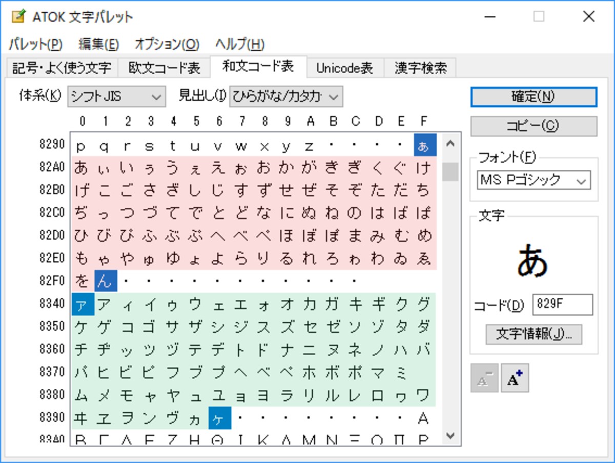Screen dimensions: 615x463
Task: Select katakana サ in the grid
Action: 174,327
